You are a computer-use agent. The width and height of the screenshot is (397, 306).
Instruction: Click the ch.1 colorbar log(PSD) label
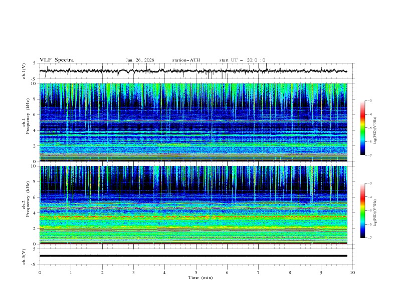[375, 130]
